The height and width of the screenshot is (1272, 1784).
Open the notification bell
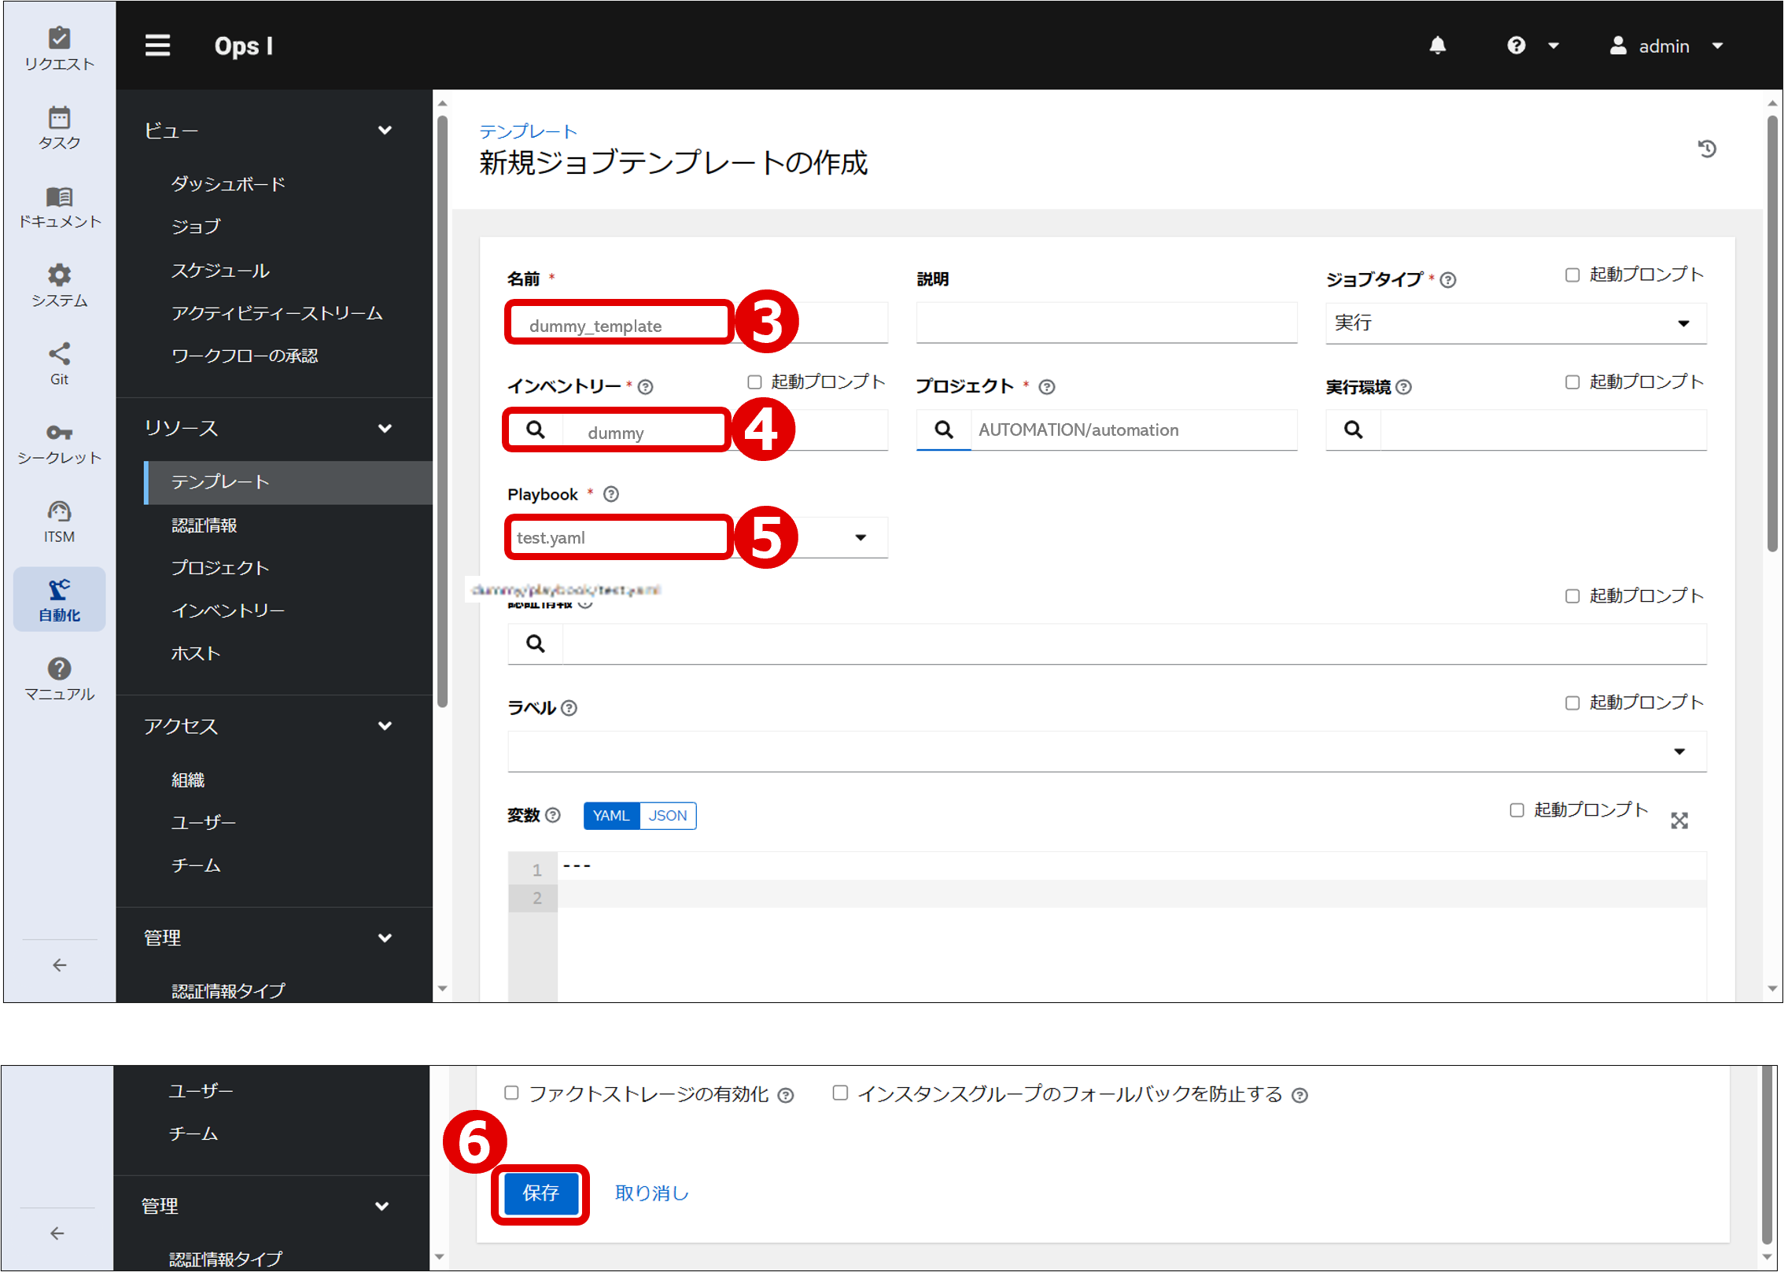click(1438, 45)
